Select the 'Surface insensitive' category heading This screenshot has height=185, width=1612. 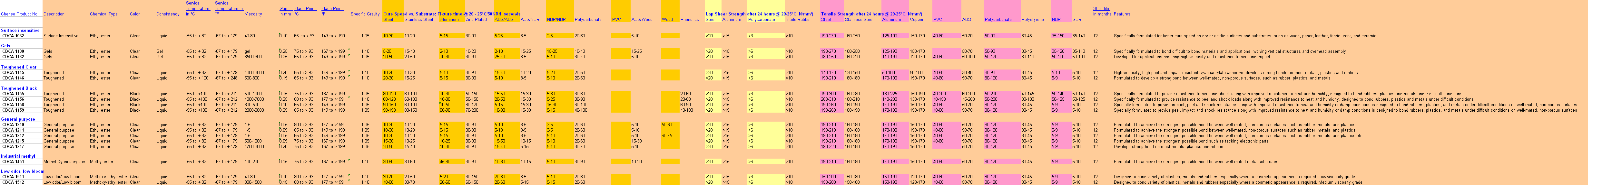[20, 30]
